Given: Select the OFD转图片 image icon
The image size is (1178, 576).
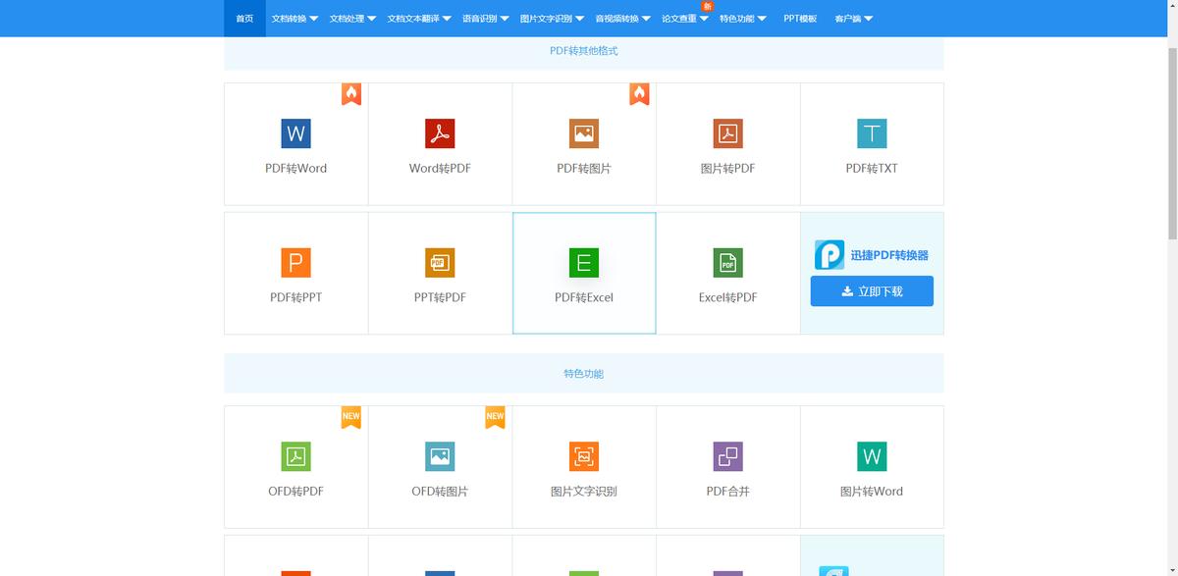Looking at the screenshot, I should tap(440, 456).
